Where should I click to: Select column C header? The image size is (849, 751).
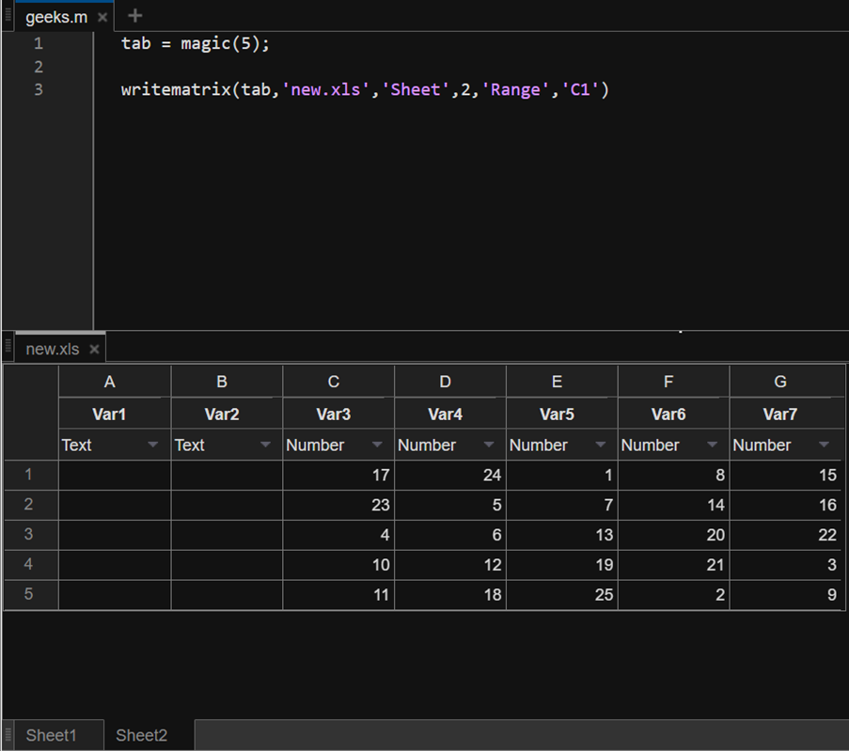point(334,382)
